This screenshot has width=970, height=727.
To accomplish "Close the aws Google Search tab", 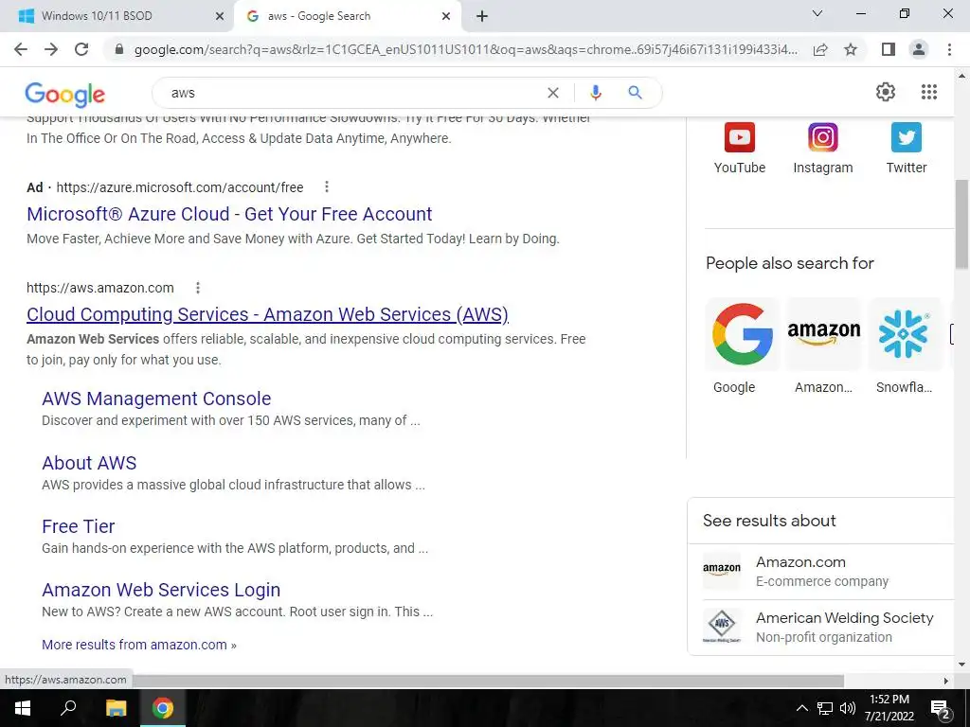I will (x=446, y=16).
